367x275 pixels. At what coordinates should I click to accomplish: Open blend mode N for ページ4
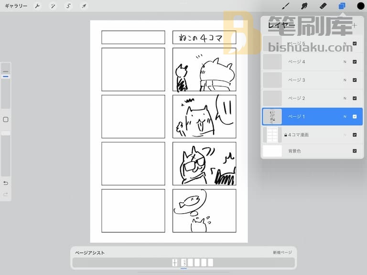click(x=345, y=62)
